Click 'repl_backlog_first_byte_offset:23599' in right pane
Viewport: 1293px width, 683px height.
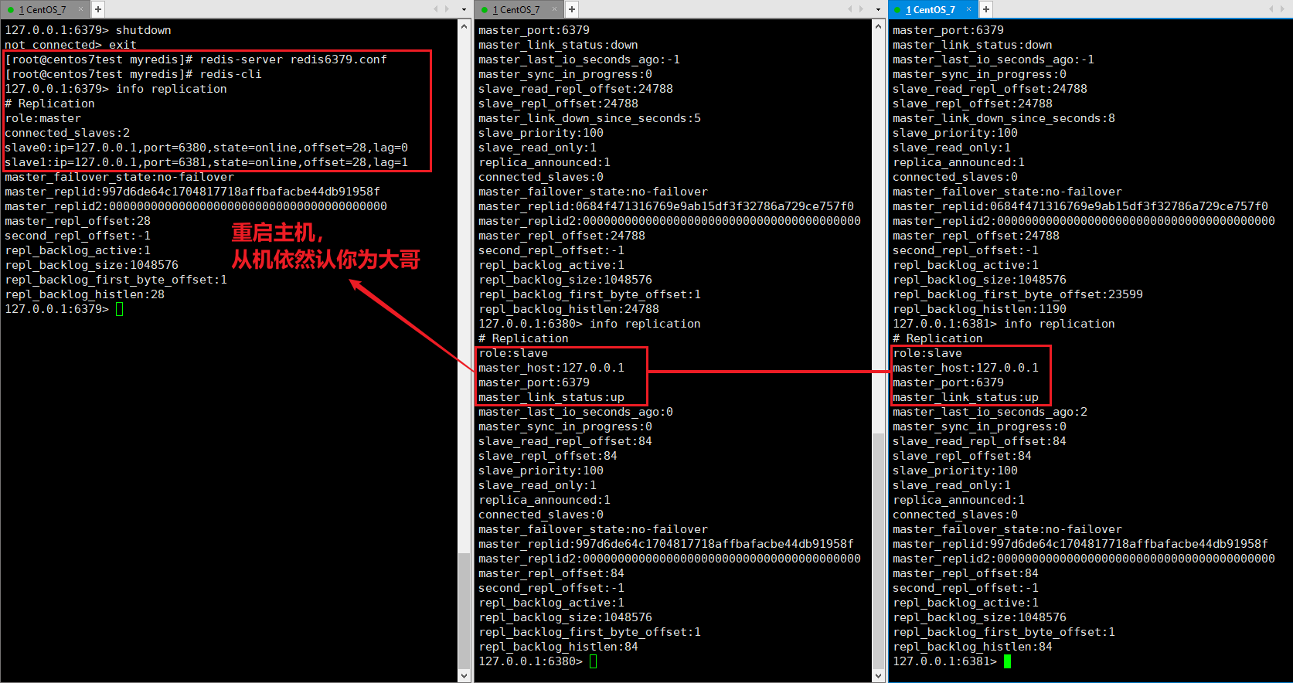click(1018, 294)
